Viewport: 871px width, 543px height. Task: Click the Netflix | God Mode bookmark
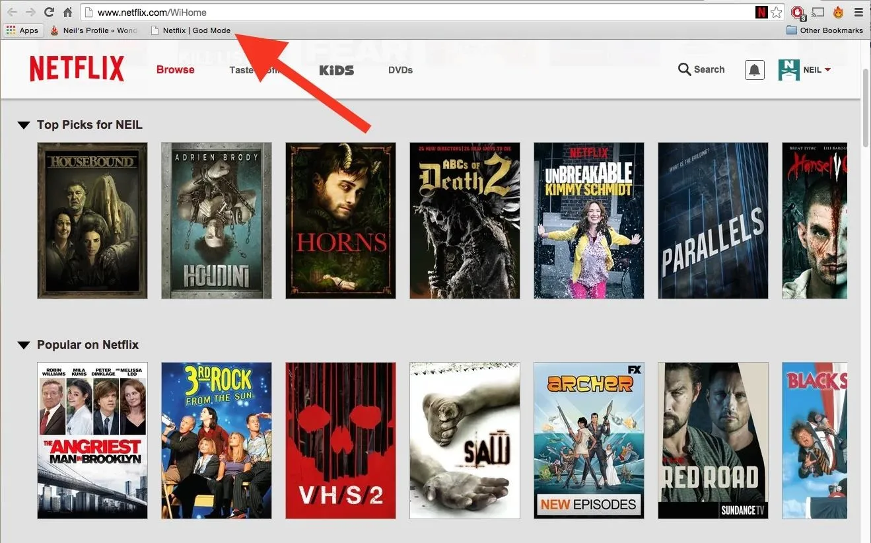[x=191, y=30]
